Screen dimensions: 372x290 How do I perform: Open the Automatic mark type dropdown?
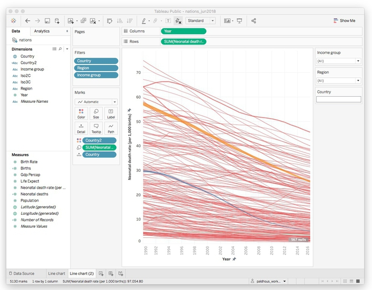tap(96, 102)
